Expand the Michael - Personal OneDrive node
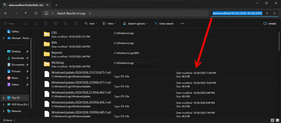281x123 pixels. pyautogui.click(x=4, y=38)
